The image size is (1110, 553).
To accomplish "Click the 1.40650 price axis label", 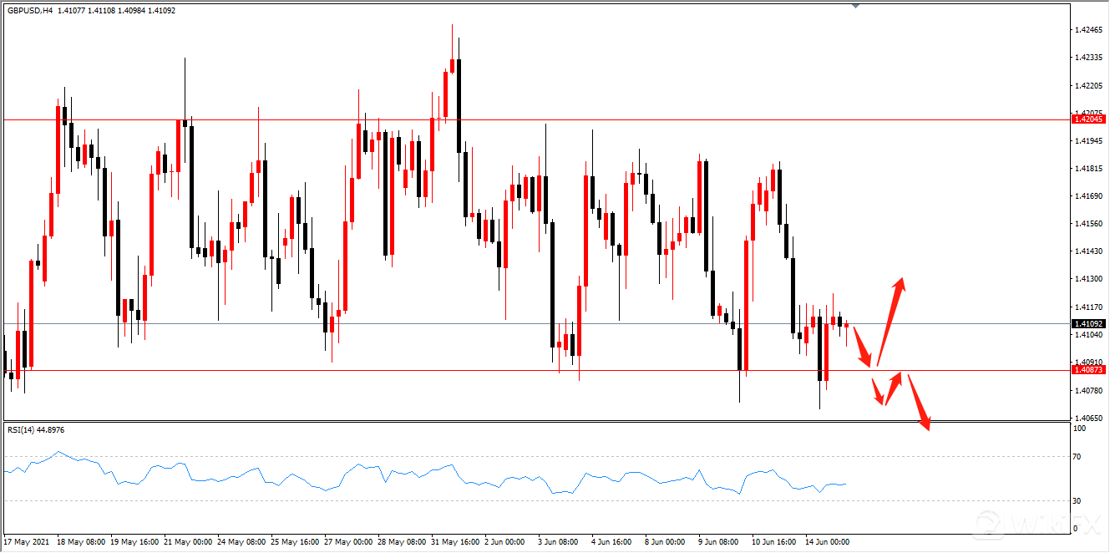I will 1089,418.
